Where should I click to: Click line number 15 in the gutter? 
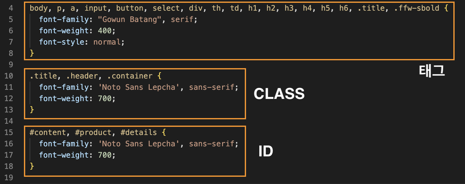(9, 133)
